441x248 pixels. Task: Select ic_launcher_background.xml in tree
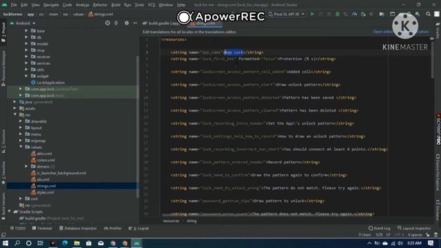coord(59,173)
